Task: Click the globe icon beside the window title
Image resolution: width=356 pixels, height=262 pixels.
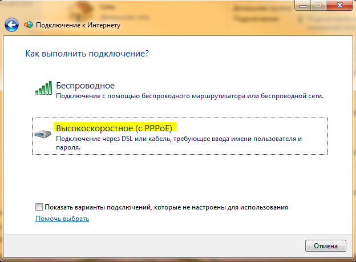Action: pos(28,26)
